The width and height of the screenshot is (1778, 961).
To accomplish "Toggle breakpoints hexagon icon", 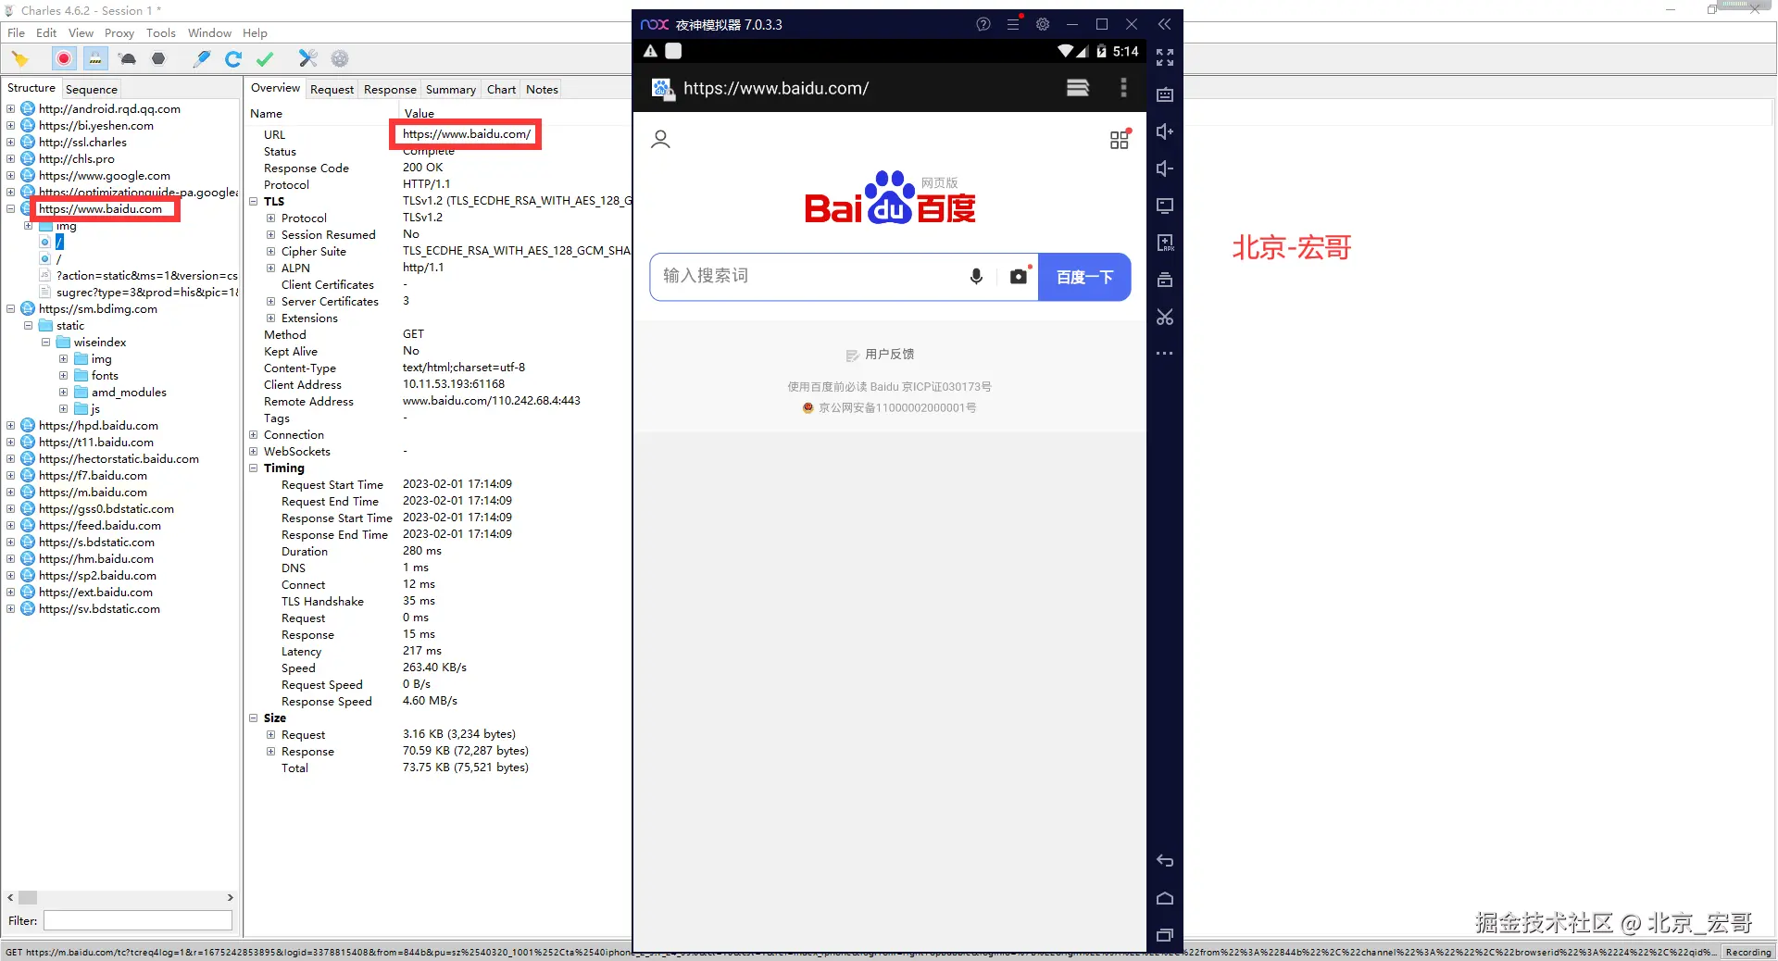I will 158,59.
